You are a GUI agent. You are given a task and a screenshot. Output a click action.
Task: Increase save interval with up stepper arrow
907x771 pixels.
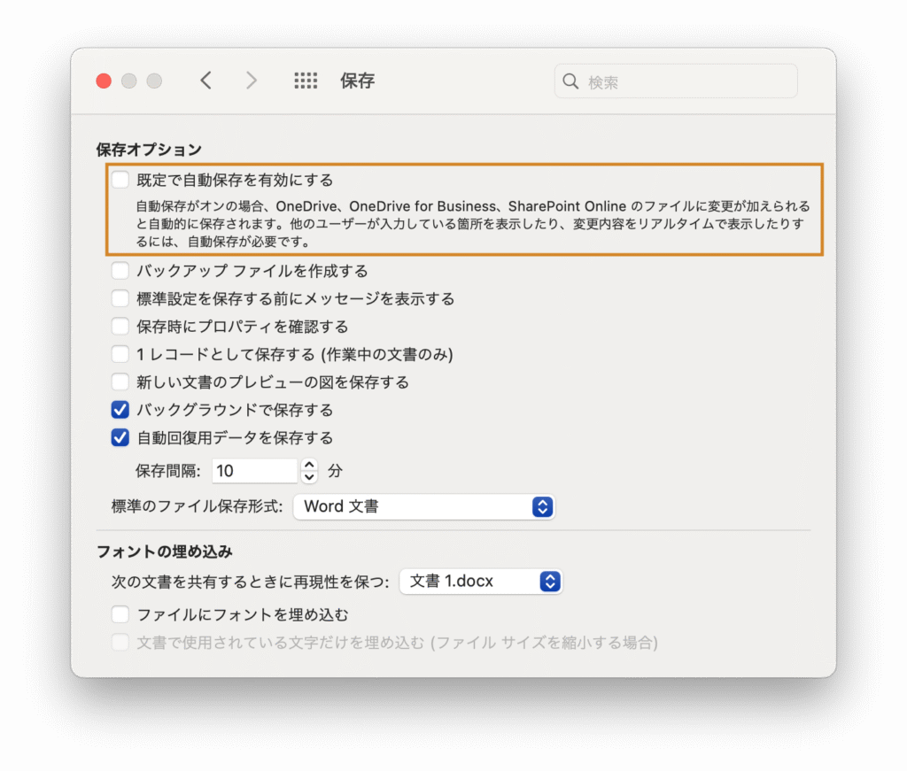click(x=309, y=465)
